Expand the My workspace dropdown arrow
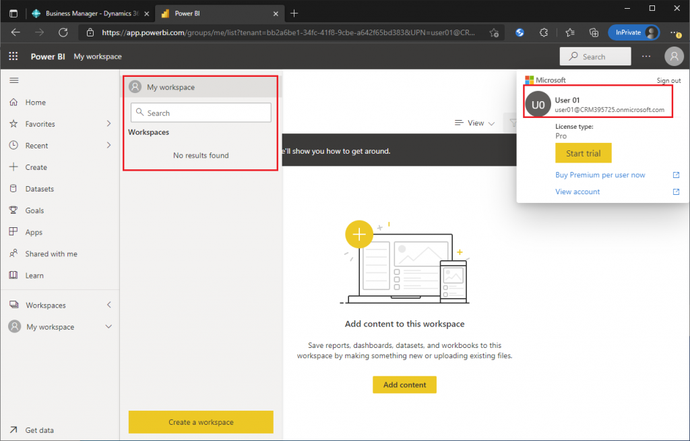This screenshot has width=690, height=441. 108,326
